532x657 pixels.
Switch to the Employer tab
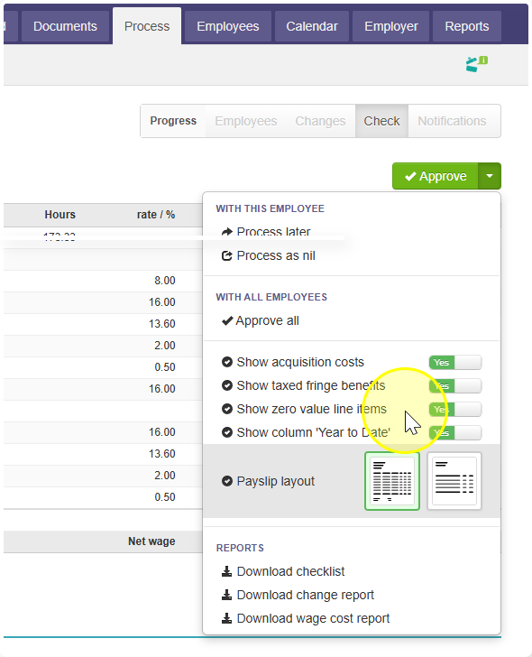(391, 26)
